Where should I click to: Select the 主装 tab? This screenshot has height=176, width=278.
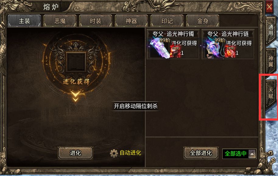[x=24, y=21]
